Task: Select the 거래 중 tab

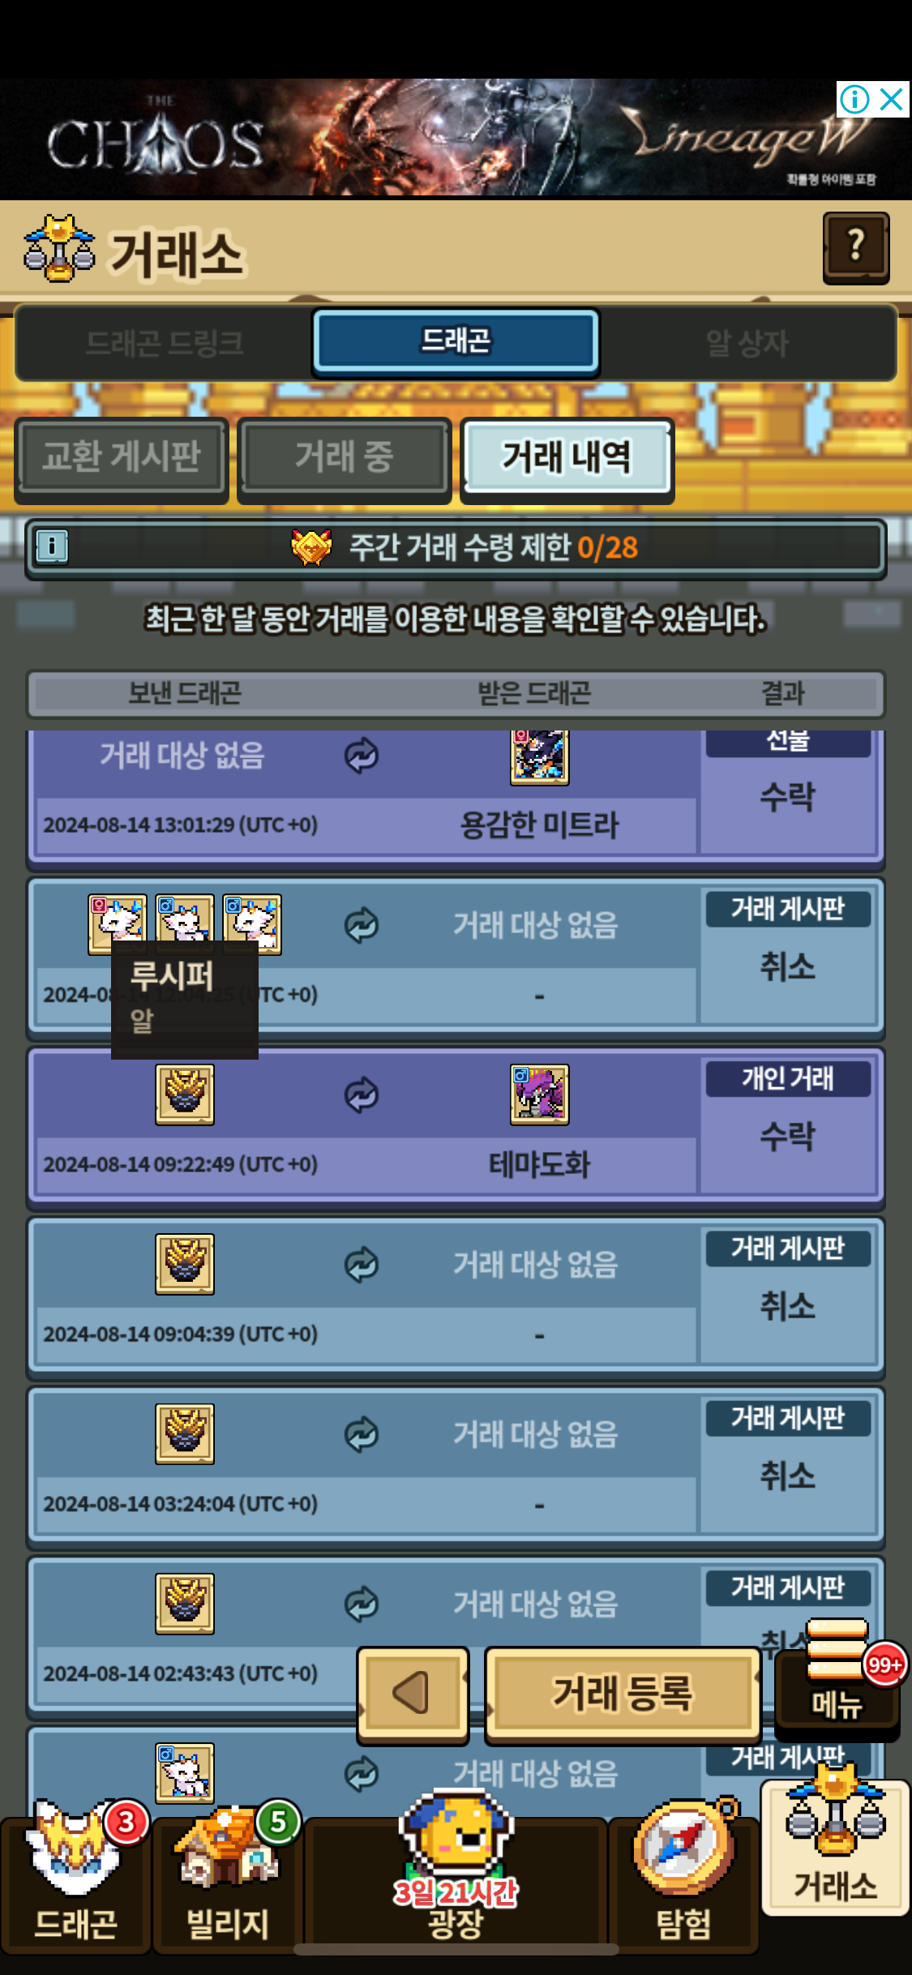Action: point(345,456)
